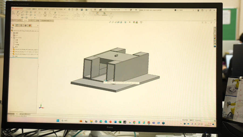This screenshot has height=137, width=243.
Task: Switch to the 評価 (Evaluate) tab
Action: pos(38,21)
